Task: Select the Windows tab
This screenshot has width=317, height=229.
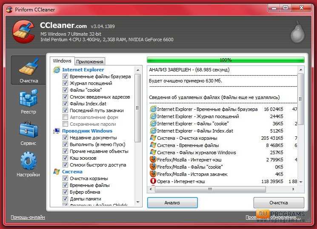Action: (x=62, y=61)
